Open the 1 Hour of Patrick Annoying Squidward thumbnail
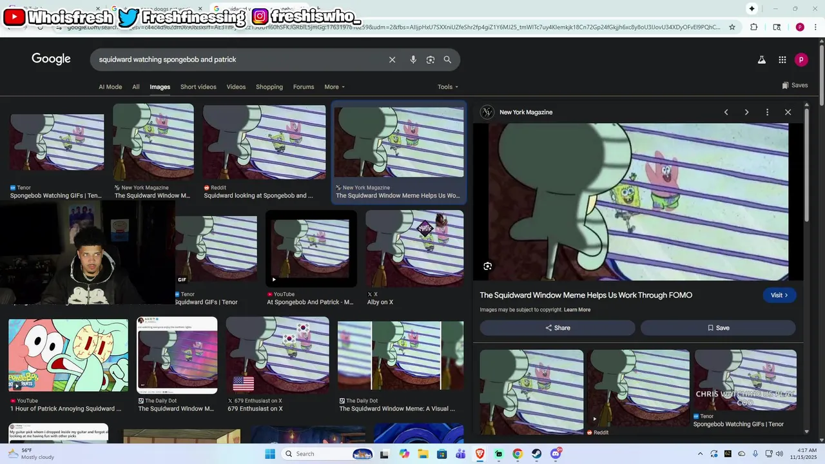This screenshot has height=464, width=825. tap(68, 355)
